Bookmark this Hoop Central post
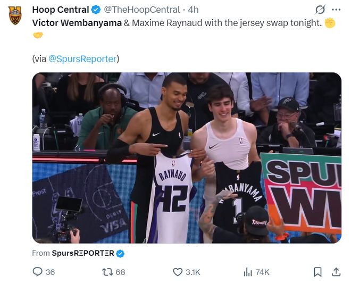Viewport: 351px width, 284px height. [317, 272]
